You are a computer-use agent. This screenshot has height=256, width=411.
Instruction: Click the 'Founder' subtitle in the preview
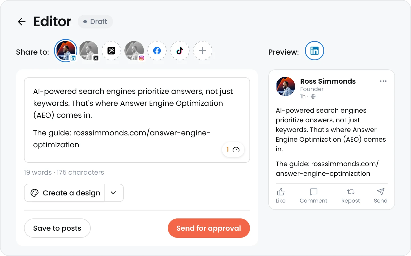pyautogui.click(x=312, y=89)
